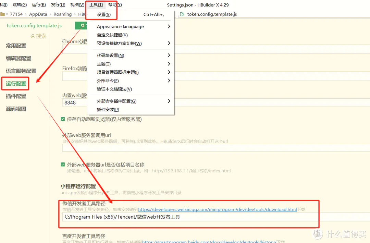Open the 运行 menu in menu bar
370x243 pixels.
pos(38,5)
